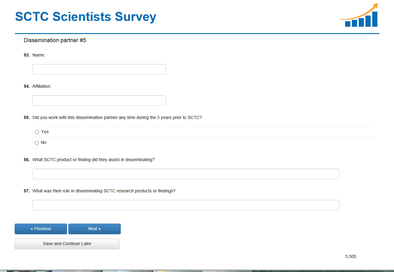This screenshot has height=272, width=394.
Task: Click the 'No' option label text
Action: (x=44, y=142)
